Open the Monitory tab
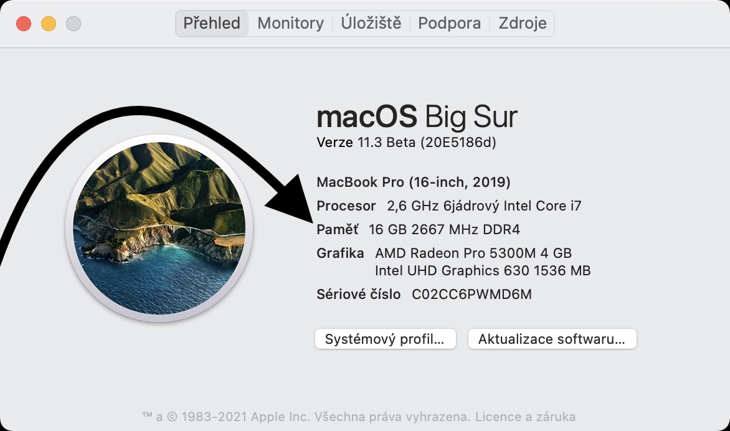This screenshot has width=730, height=431. point(290,24)
